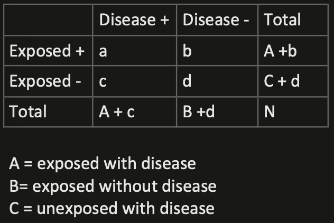Click the 'Total' column header cell
This screenshot has width=334, height=223.
[x=282, y=21]
